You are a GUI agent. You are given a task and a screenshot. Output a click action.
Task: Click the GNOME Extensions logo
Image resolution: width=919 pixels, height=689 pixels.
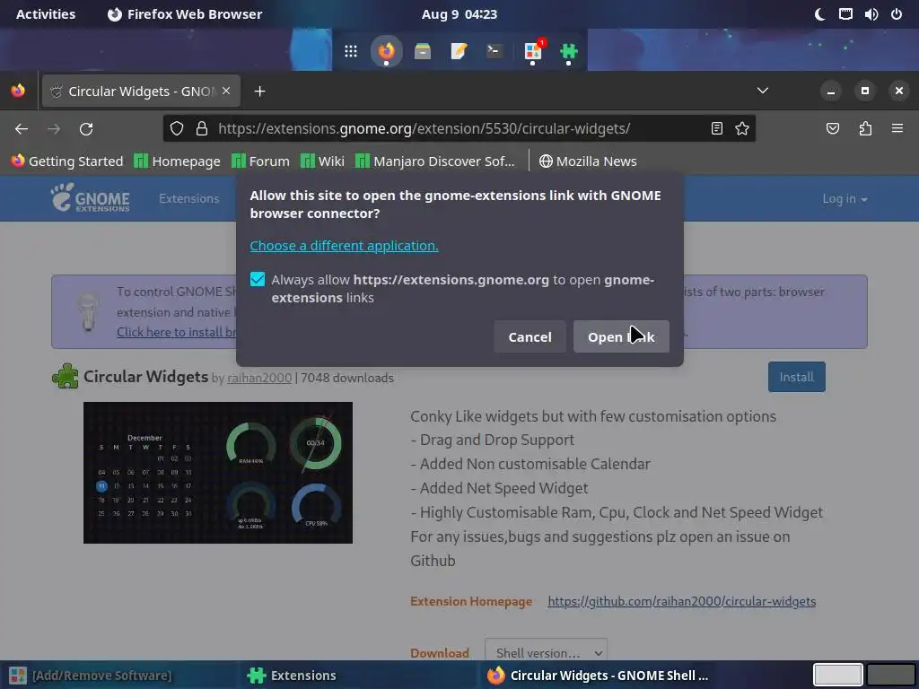(x=90, y=198)
